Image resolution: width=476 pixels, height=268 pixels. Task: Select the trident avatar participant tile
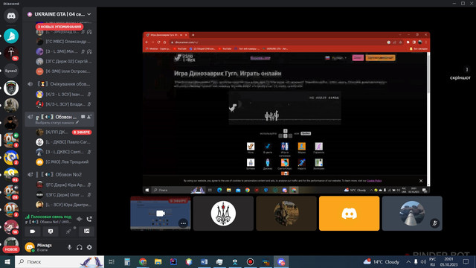click(x=223, y=214)
